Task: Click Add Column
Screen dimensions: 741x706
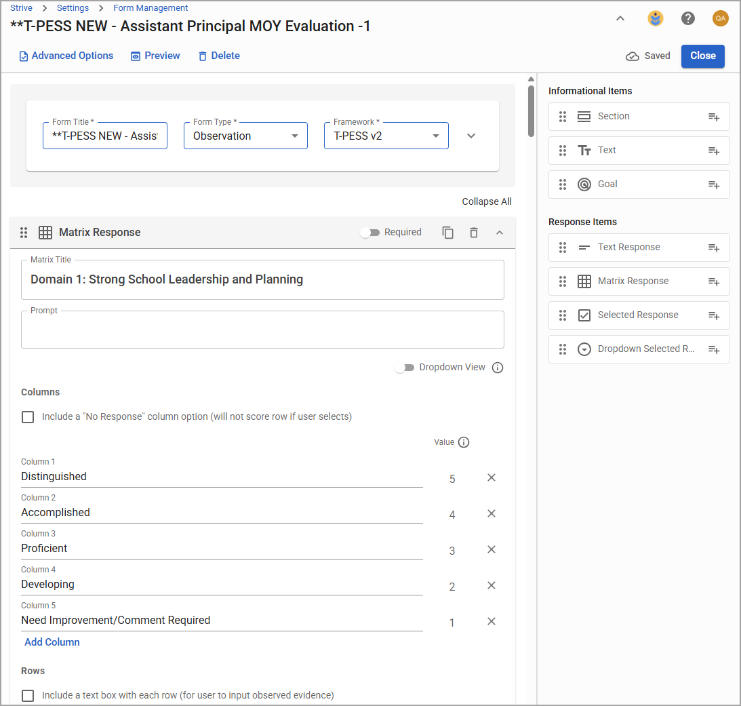Action: (x=52, y=642)
